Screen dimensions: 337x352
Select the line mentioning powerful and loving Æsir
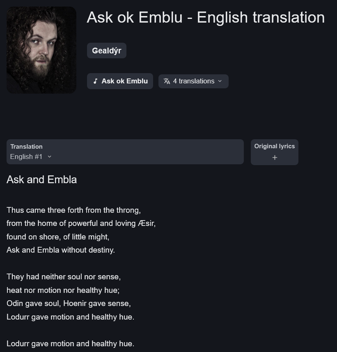tap(81, 223)
